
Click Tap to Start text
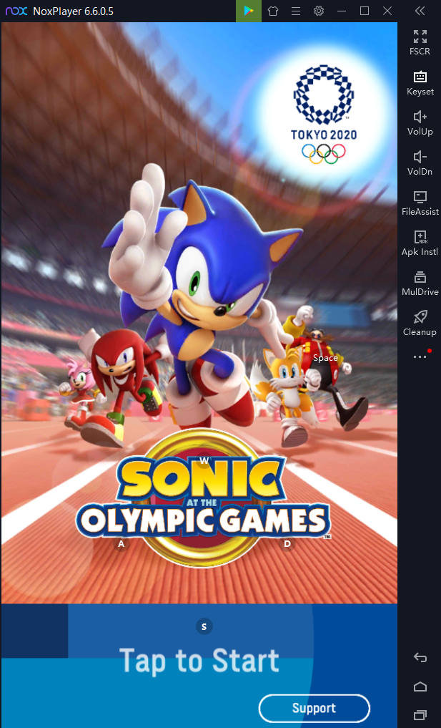pyautogui.click(x=199, y=661)
